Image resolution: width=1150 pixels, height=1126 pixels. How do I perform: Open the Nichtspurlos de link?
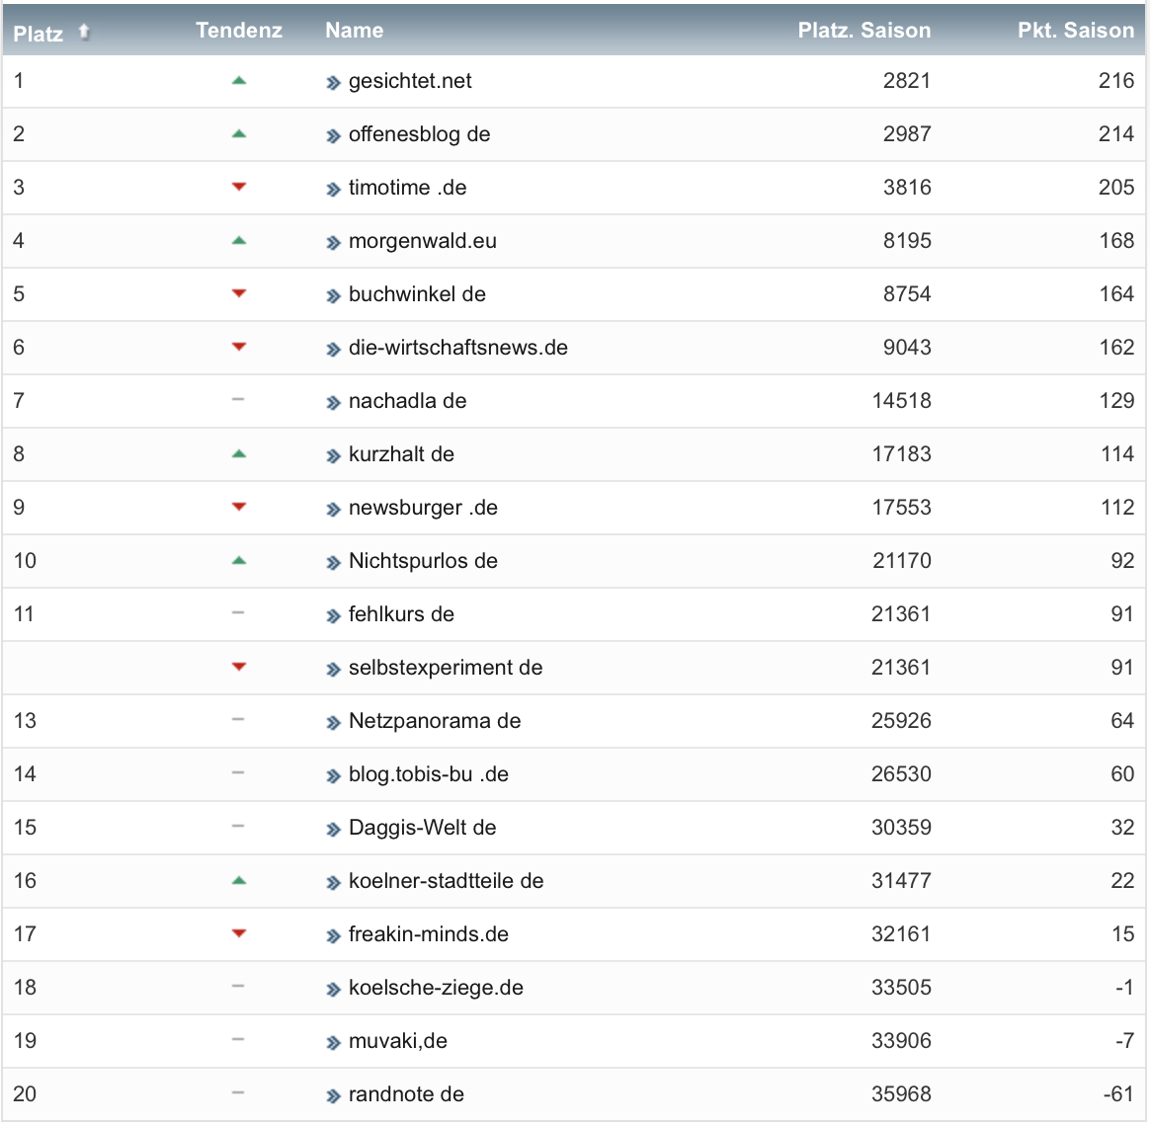(x=423, y=561)
